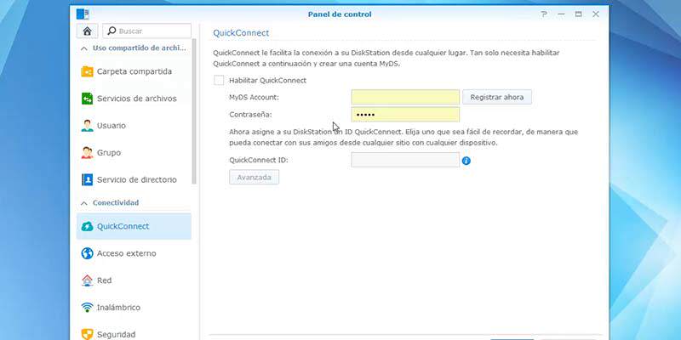Go to Control Panel home
This screenshot has height=340, width=681.
coord(87,31)
